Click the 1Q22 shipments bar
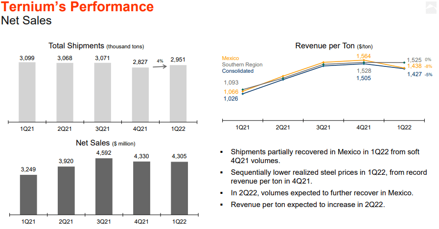The image size is (439, 229). pyautogui.click(x=178, y=93)
